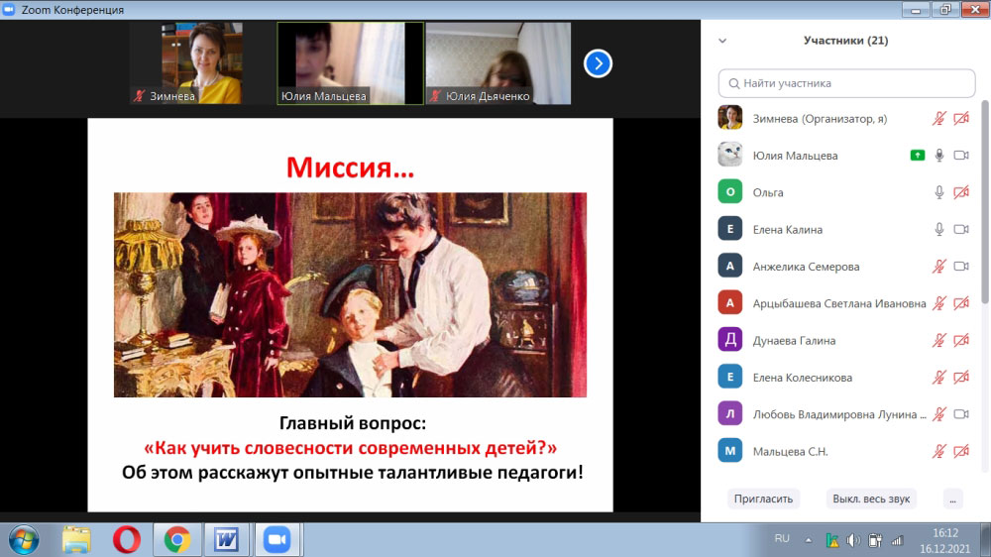Viewport: 991px width, 557px height.
Task: Click Мальцева С.Н.'s disabled camera icon
Action: coord(961,451)
